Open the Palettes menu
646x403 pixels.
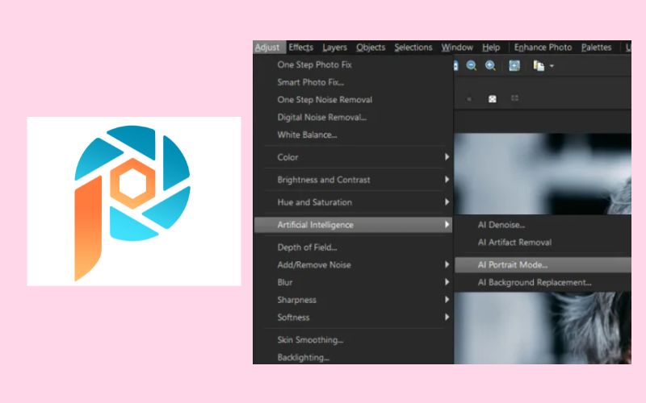click(596, 48)
